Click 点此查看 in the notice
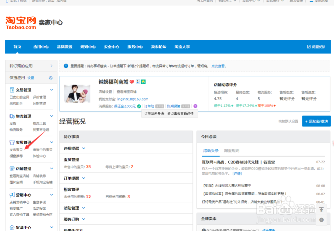Screen dimensions: 334x231 coord(218,66)
